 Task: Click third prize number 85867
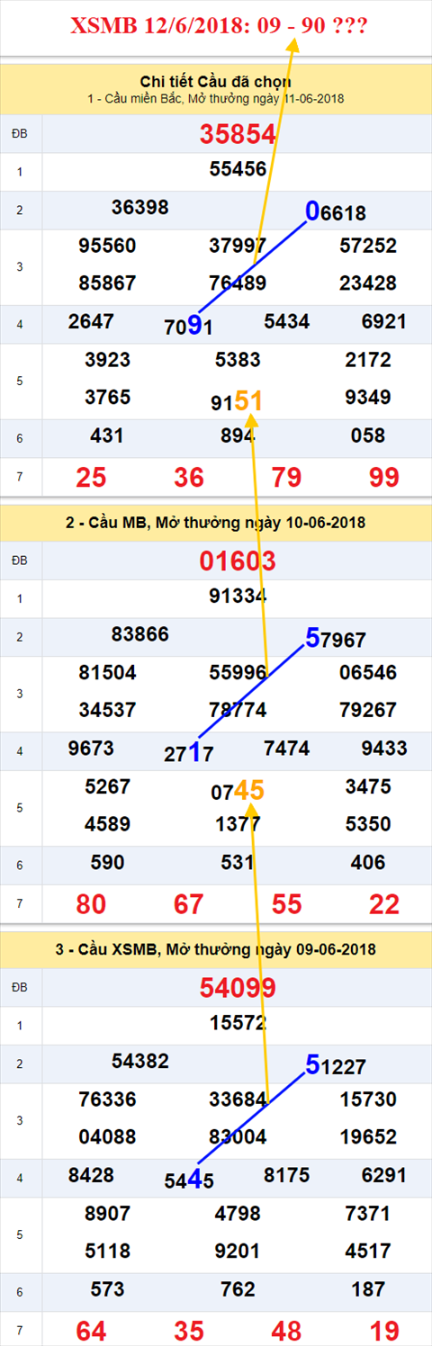pyautogui.click(x=107, y=283)
